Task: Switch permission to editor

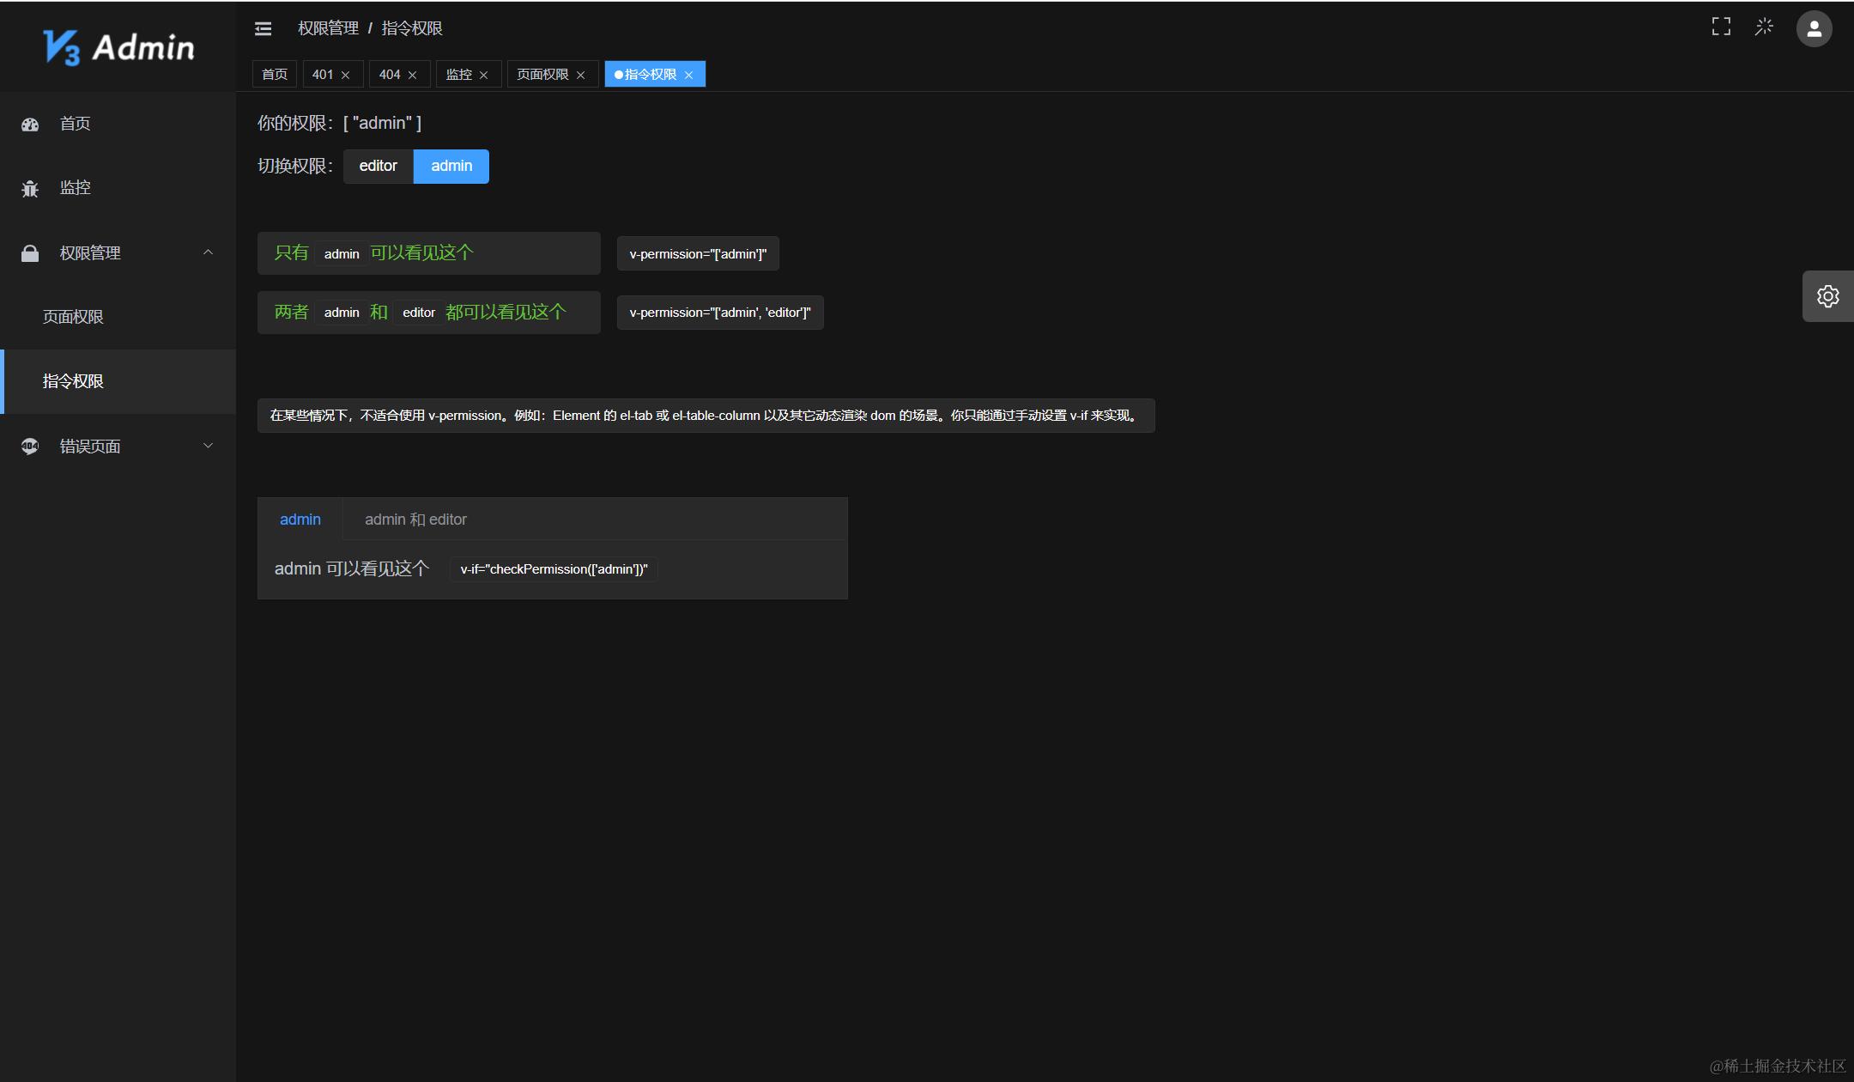Action: (x=378, y=167)
